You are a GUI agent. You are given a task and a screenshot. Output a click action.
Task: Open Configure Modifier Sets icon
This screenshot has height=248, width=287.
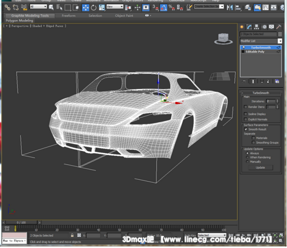tap(277, 81)
